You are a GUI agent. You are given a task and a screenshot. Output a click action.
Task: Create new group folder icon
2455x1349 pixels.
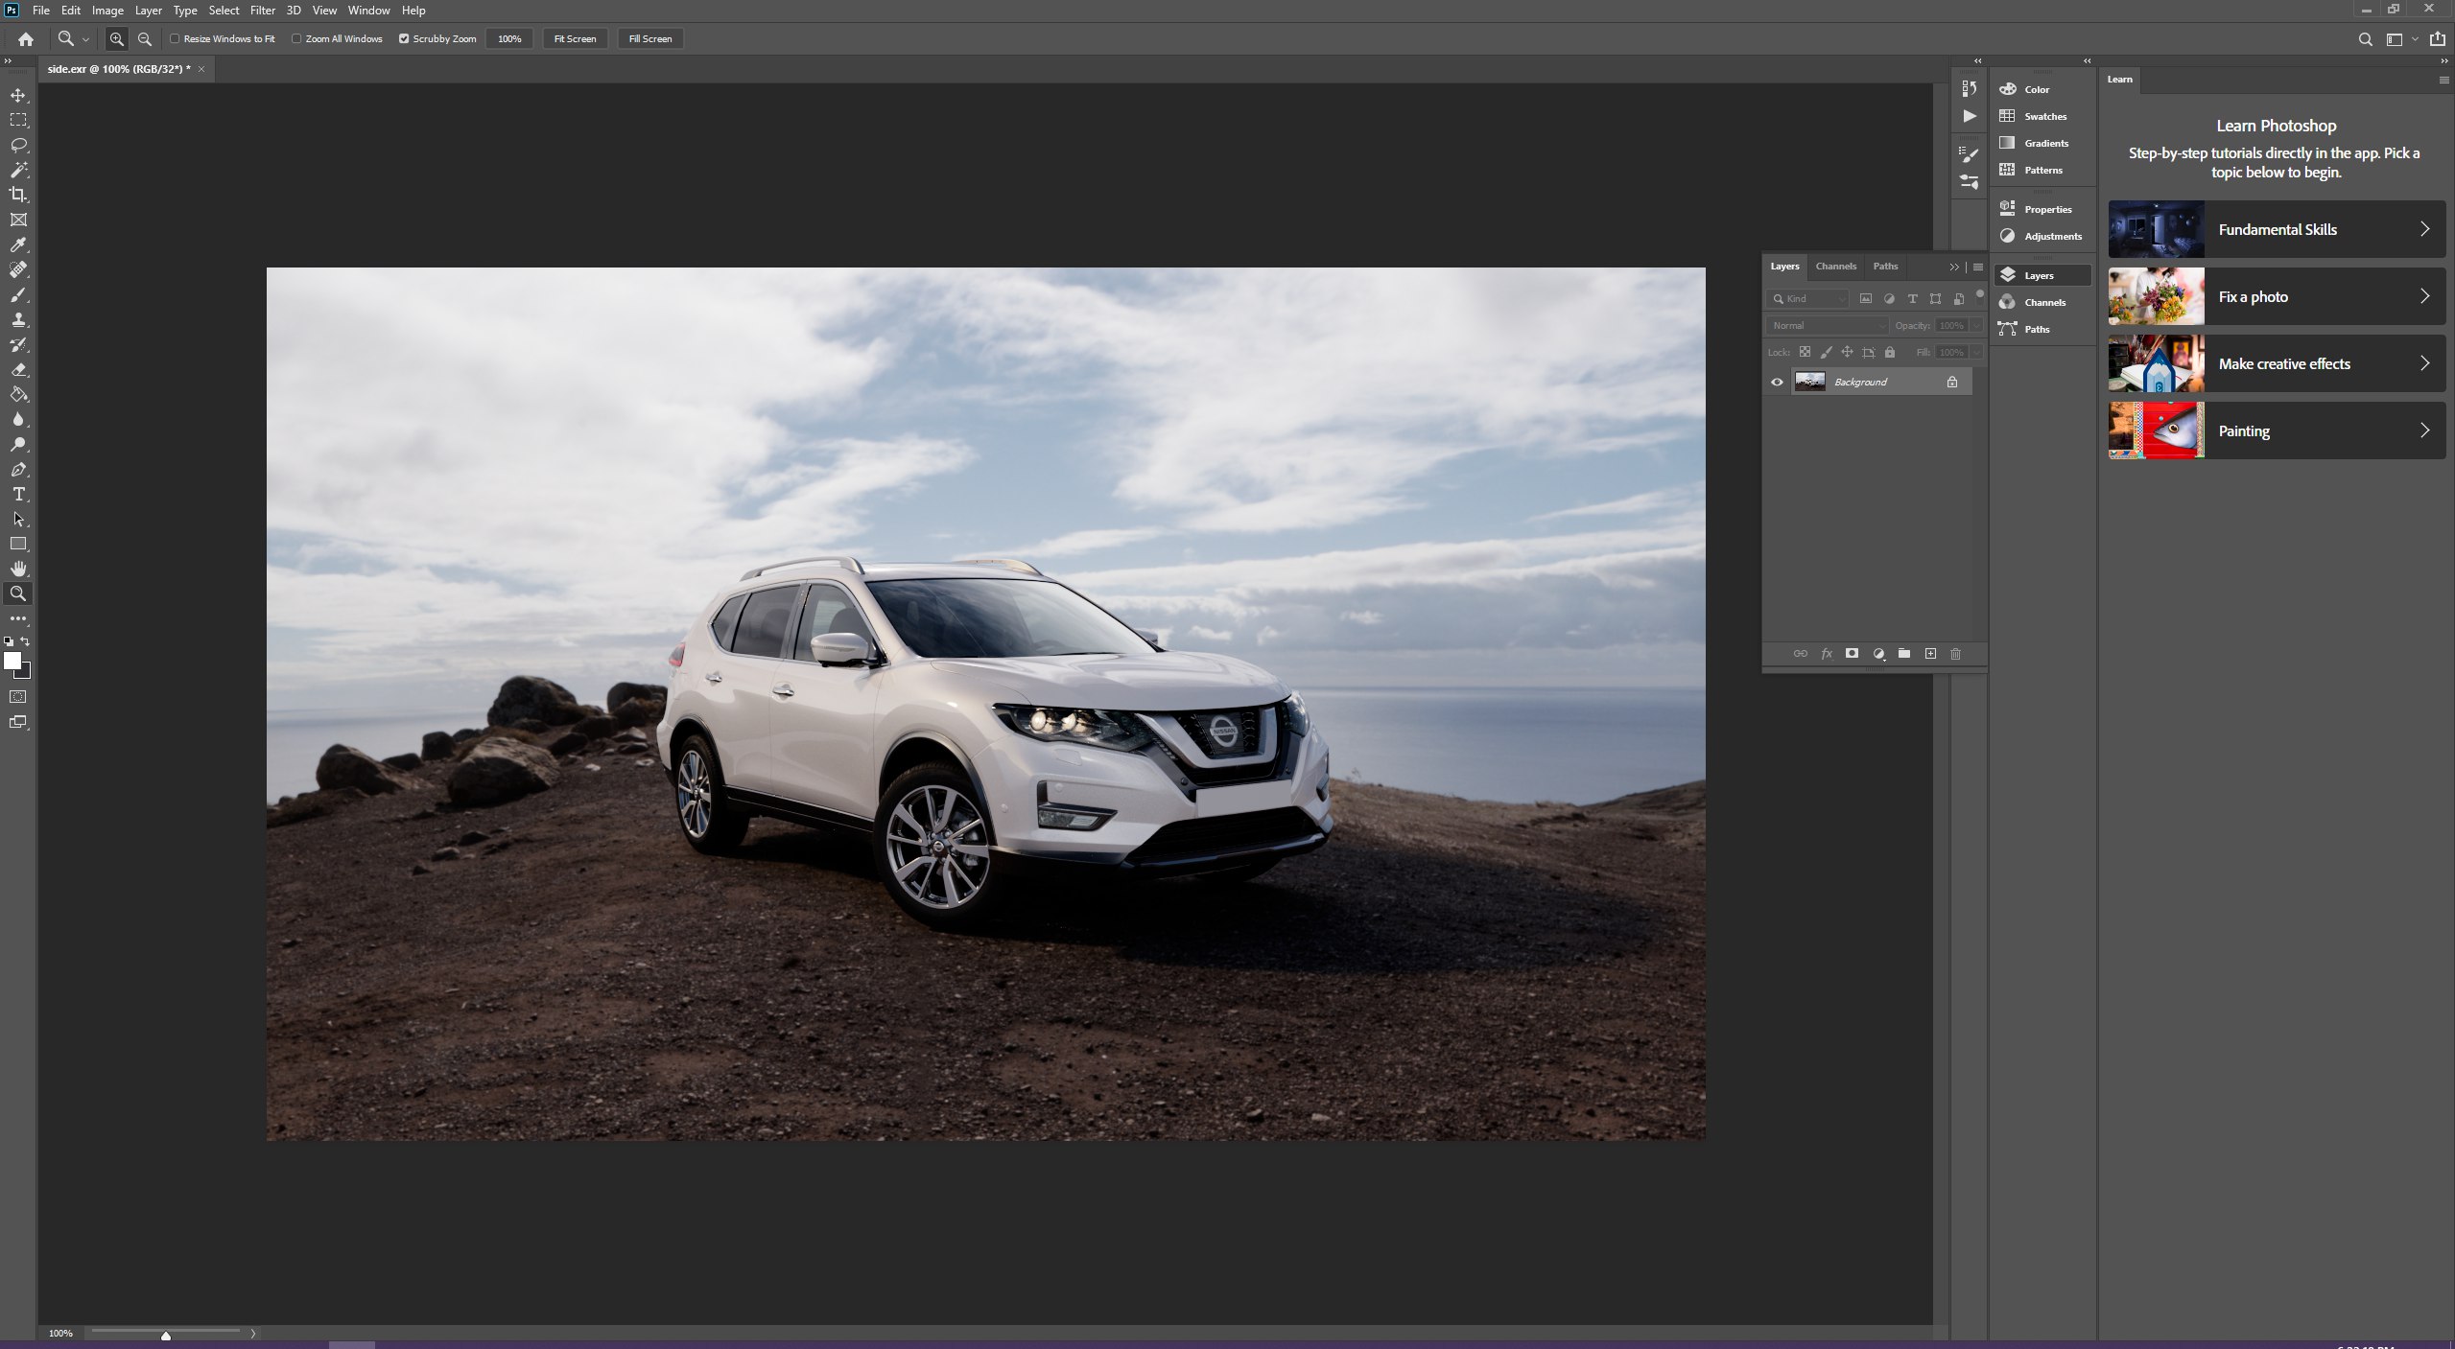(x=1904, y=654)
